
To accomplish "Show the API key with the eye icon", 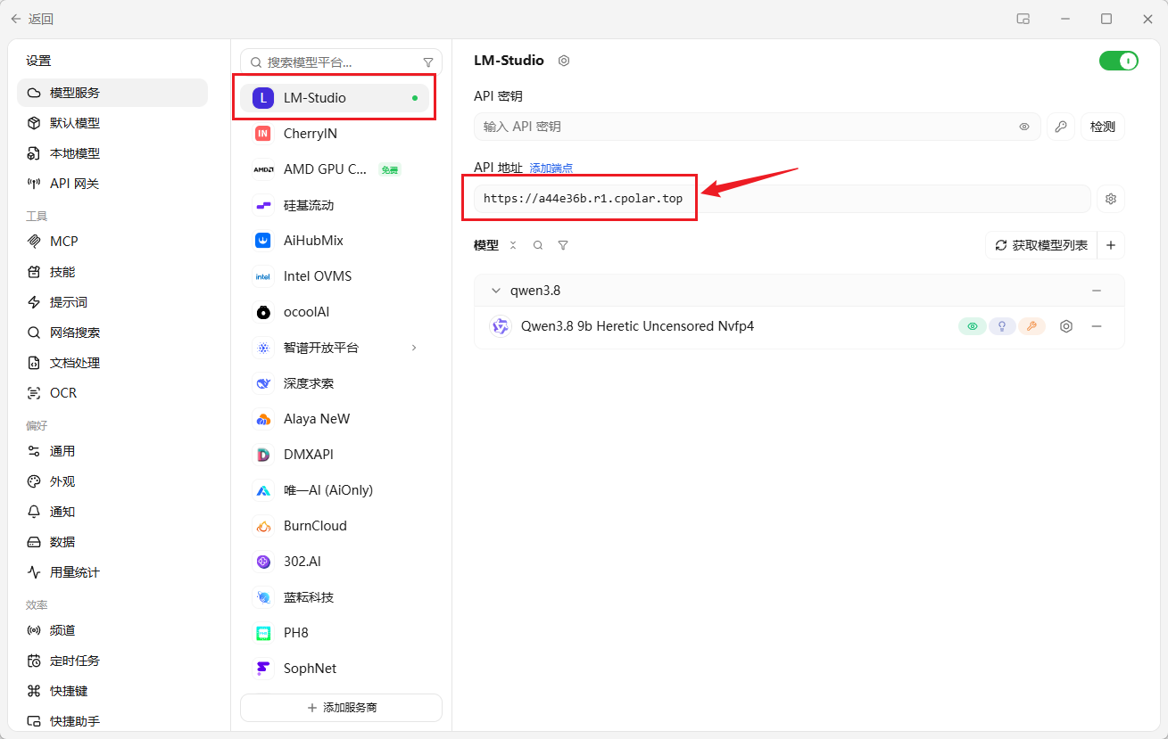I will [x=1024, y=127].
